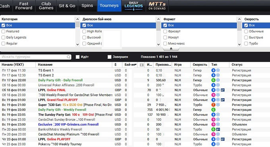
Task: Uncheck 'Все' in Категория filter
Action: (x=3, y=25)
